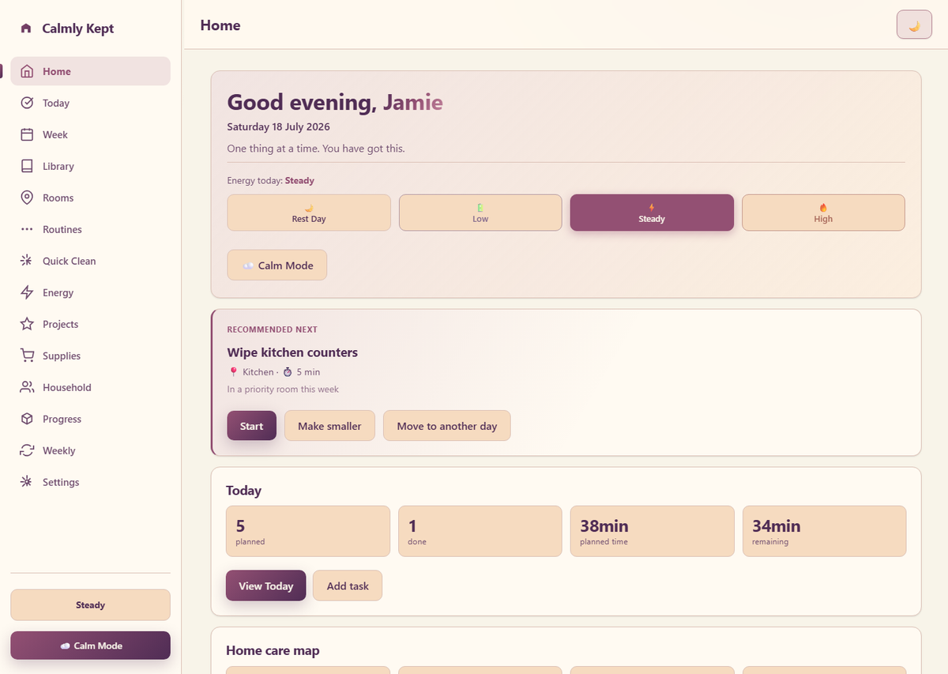Click the 5 min stopwatch icon
Image resolution: width=948 pixels, height=674 pixels.
[x=288, y=372]
